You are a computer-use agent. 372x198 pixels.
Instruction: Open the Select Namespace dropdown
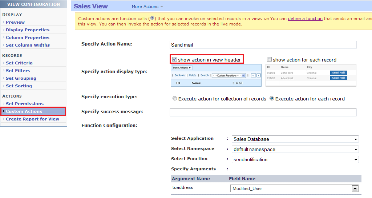pyautogui.click(x=295, y=149)
